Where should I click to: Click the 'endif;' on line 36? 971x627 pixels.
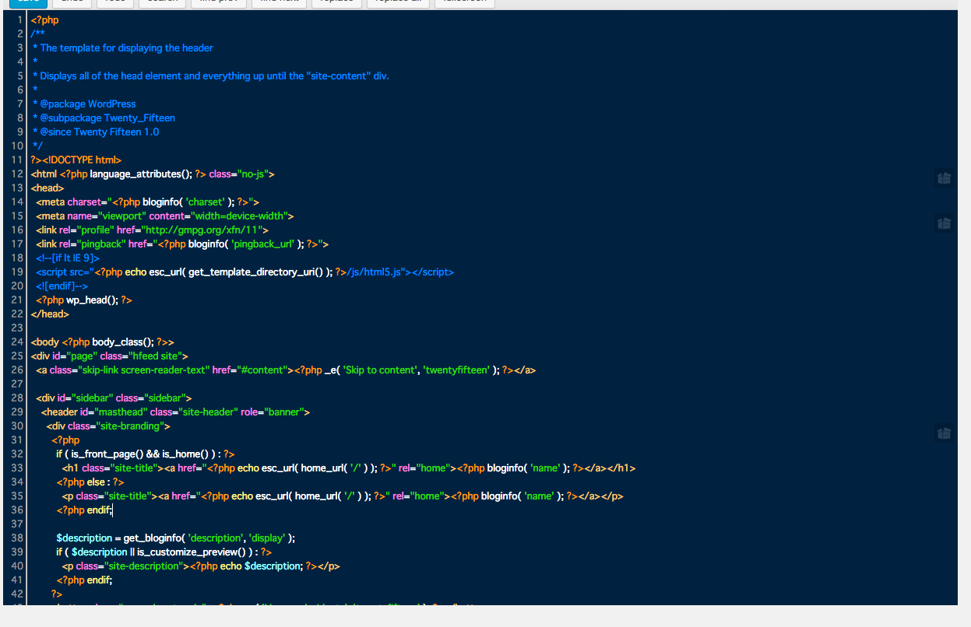tap(98, 510)
